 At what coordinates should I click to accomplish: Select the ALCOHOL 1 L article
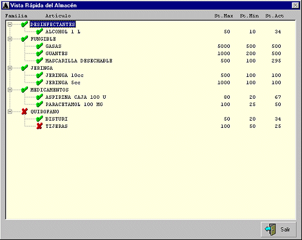click(62, 32)
